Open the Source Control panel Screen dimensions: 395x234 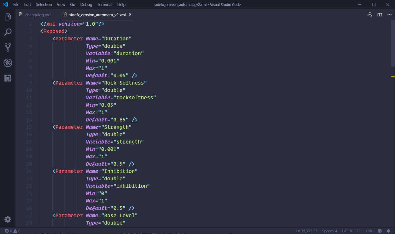coord(8,47)
